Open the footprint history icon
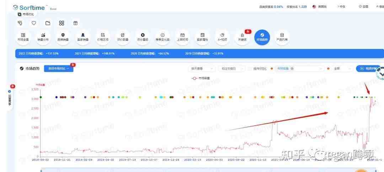 coord(20,23)
